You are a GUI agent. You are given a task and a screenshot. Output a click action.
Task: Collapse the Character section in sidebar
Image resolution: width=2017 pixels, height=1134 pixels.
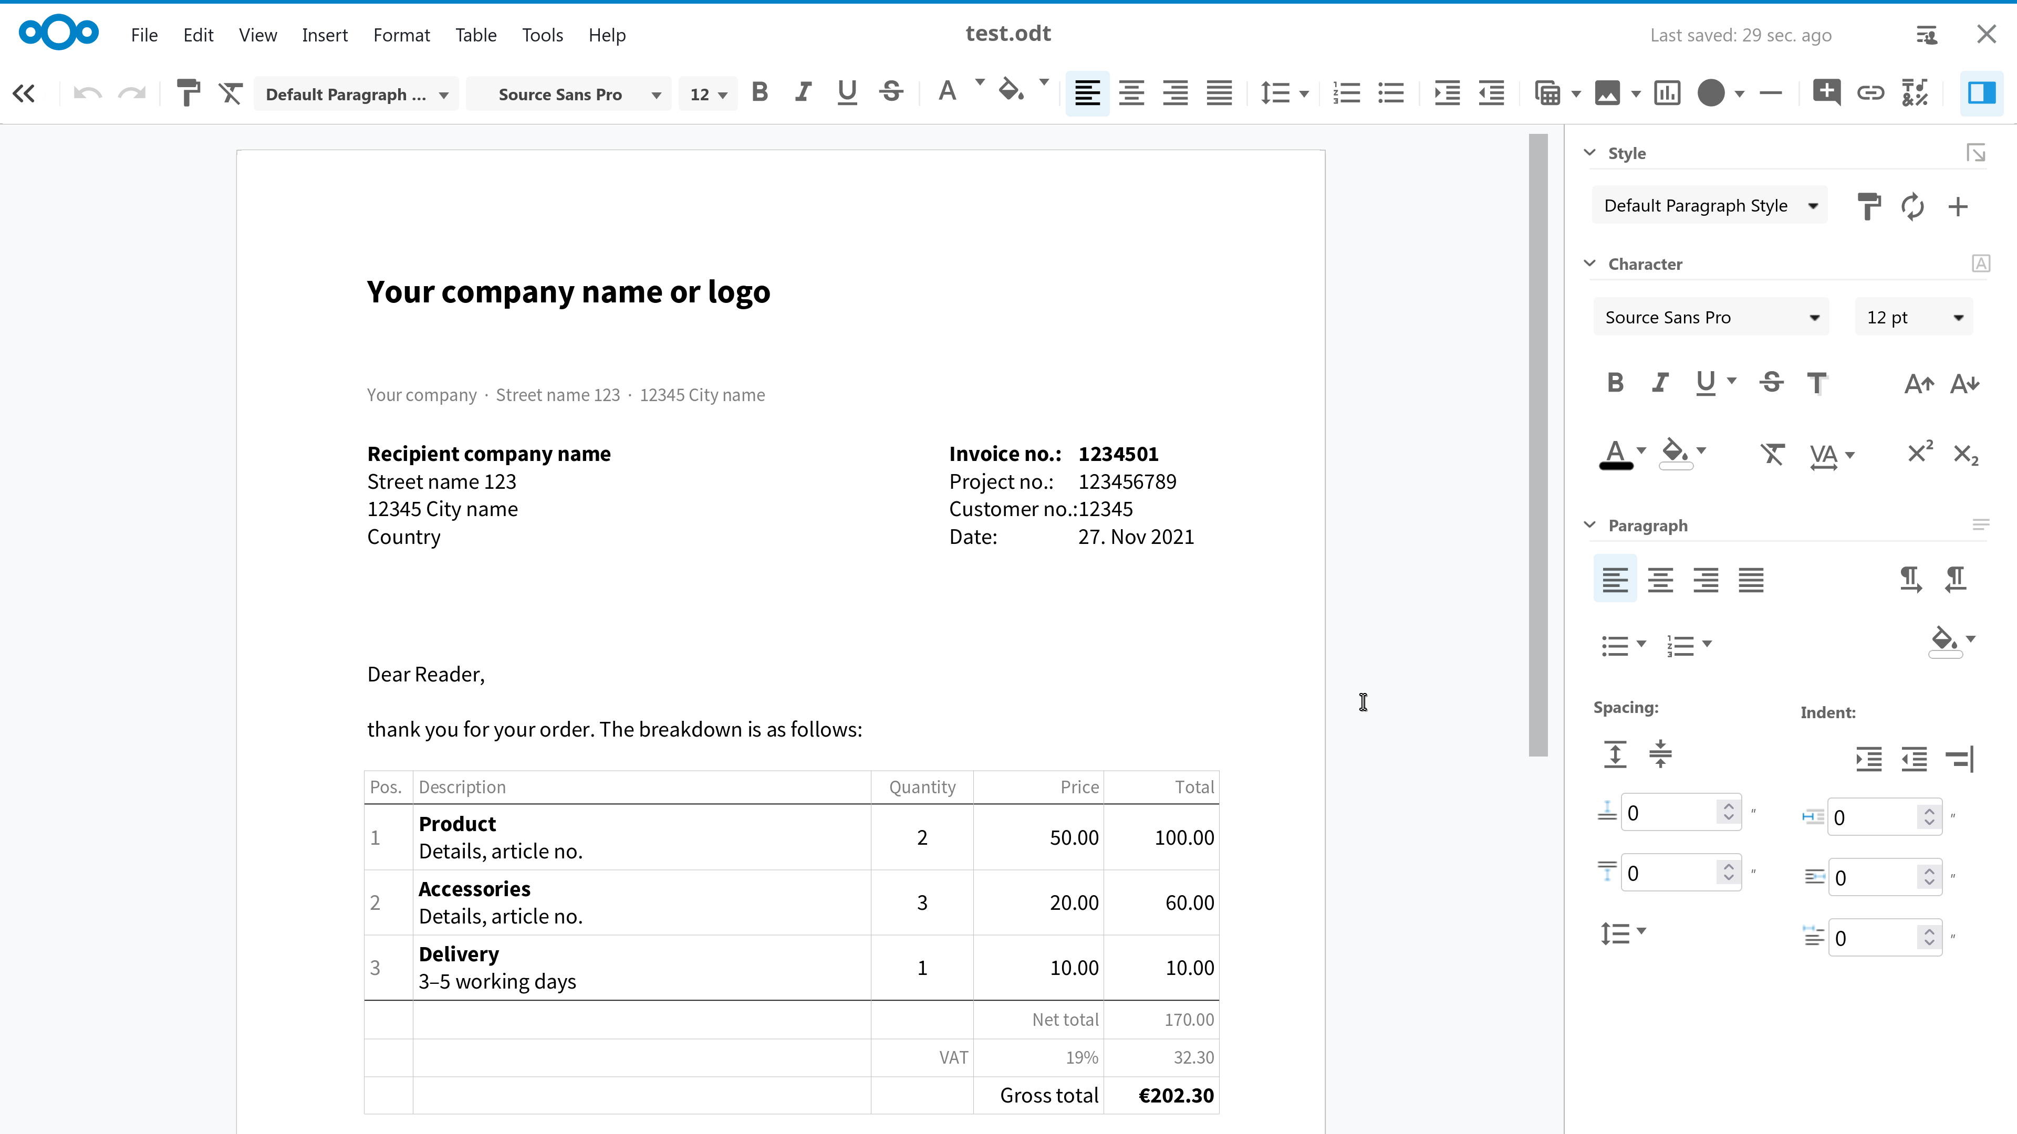[1589, 264]
